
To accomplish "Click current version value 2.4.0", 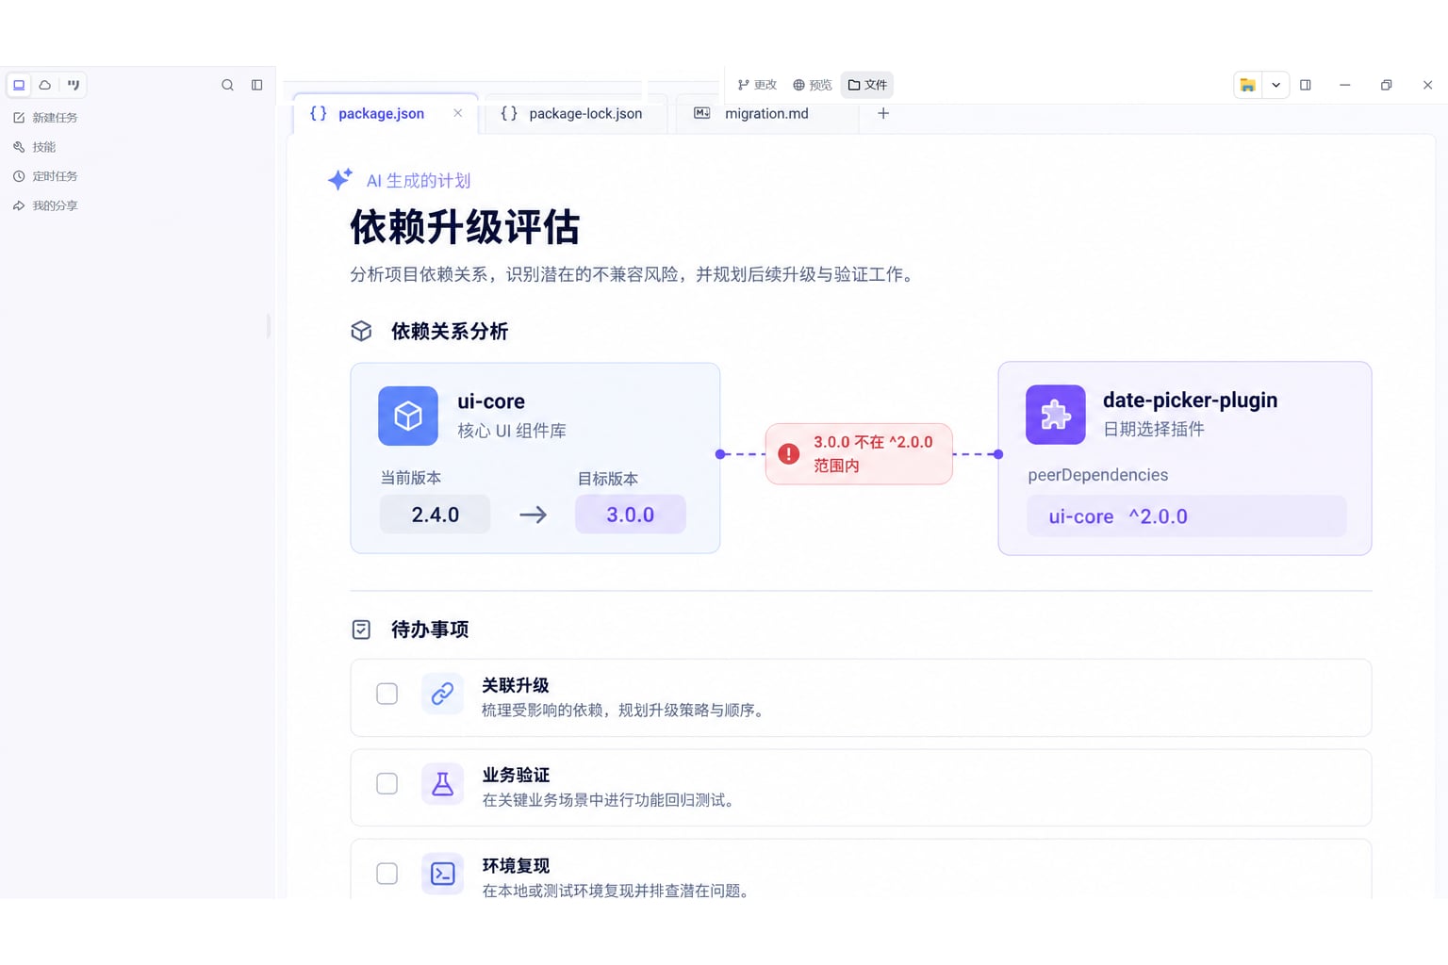I will (x=436, y=515).
